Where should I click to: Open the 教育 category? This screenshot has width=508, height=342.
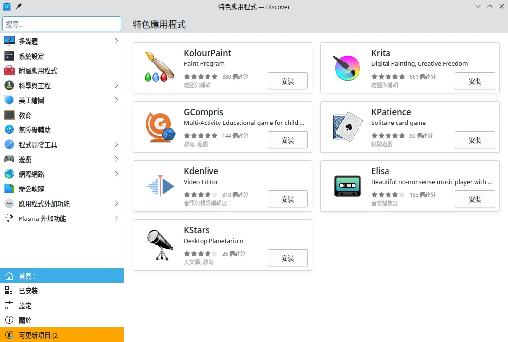tap(62, 115)
